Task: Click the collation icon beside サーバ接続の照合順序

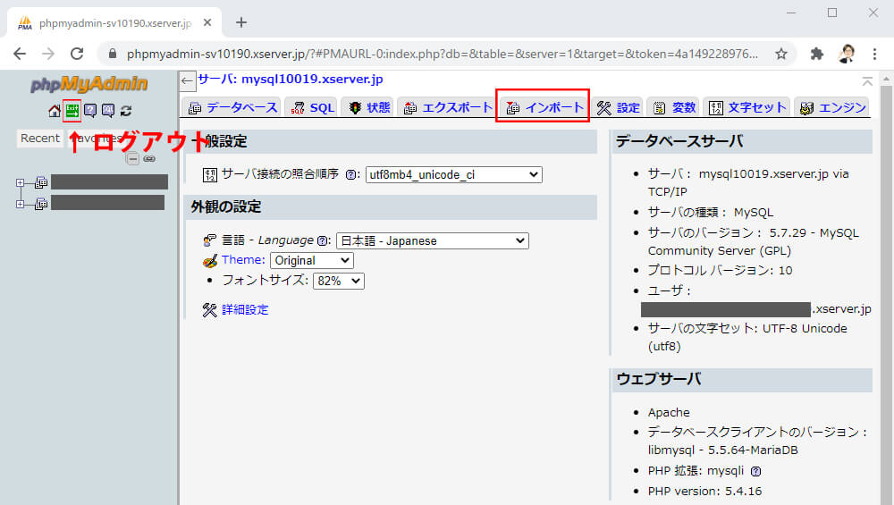Action: tap(210, 174)
